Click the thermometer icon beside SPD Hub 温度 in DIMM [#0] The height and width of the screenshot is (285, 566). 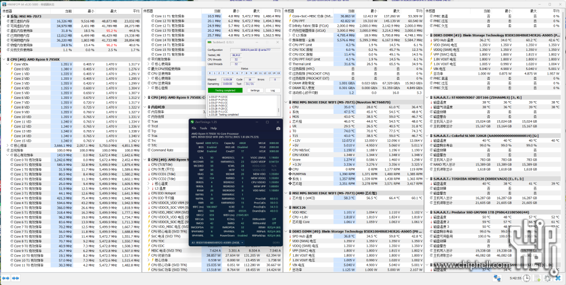click(290, 236)
